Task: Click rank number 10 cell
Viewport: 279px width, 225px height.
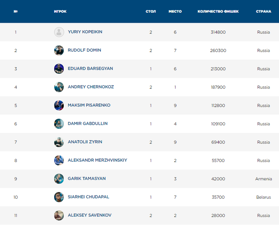Action: (16, 197)
